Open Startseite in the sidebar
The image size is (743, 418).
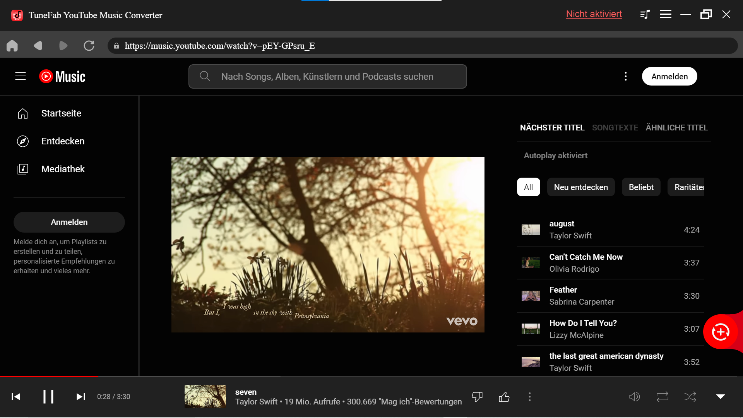[69, 113]
